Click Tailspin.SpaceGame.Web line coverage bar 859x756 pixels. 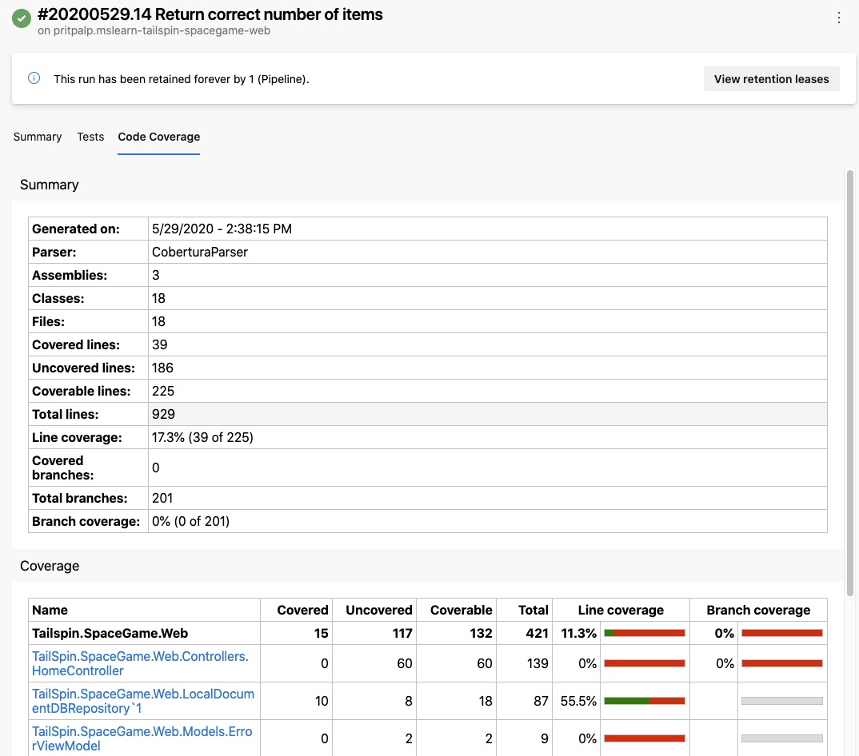tap(645, 633)
